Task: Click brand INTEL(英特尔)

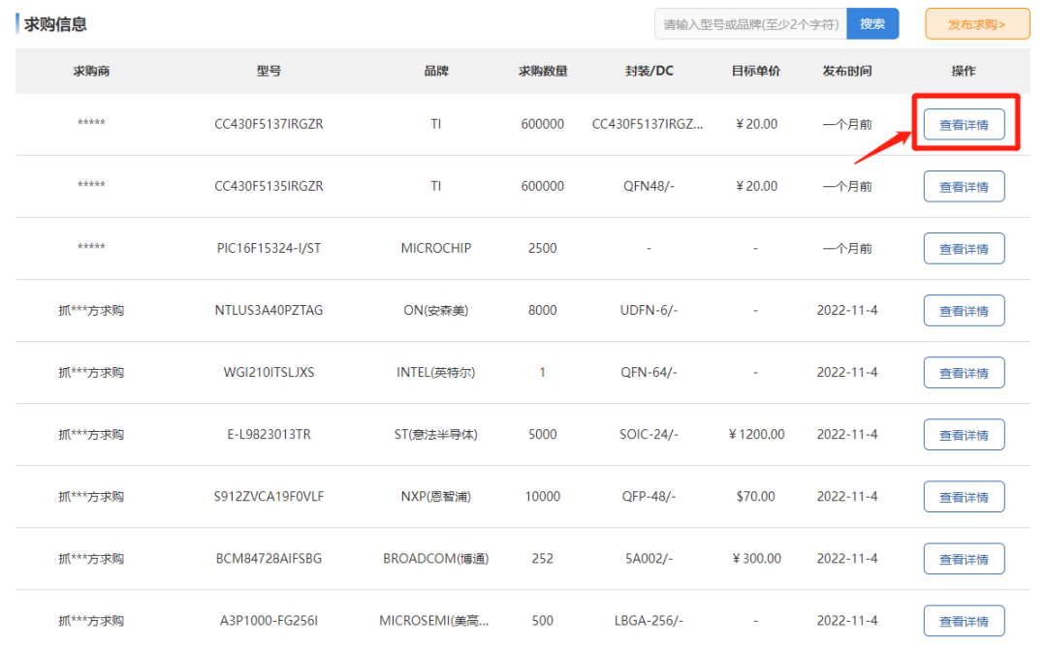Action: [x=436, y=372]
